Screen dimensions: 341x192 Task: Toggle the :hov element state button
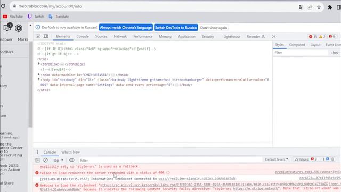(x=335, y=53)
